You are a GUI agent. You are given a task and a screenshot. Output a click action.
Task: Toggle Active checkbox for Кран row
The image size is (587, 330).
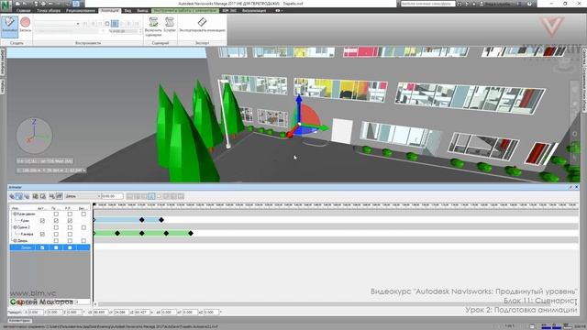[42, 221]
